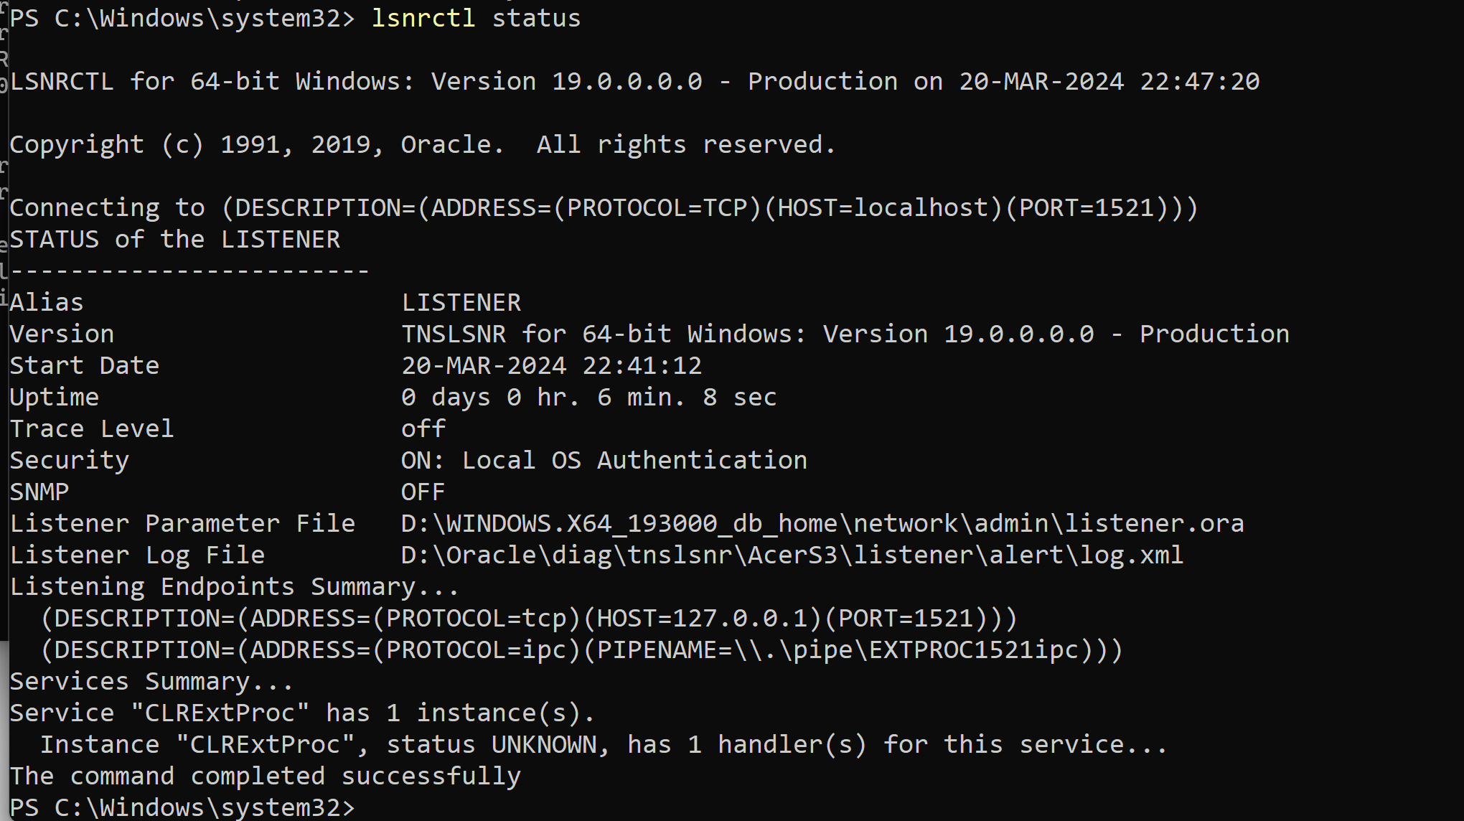Click the word status after lsnrctl
The width and height of the screenshot is (1464, 821).
(536, 18)
